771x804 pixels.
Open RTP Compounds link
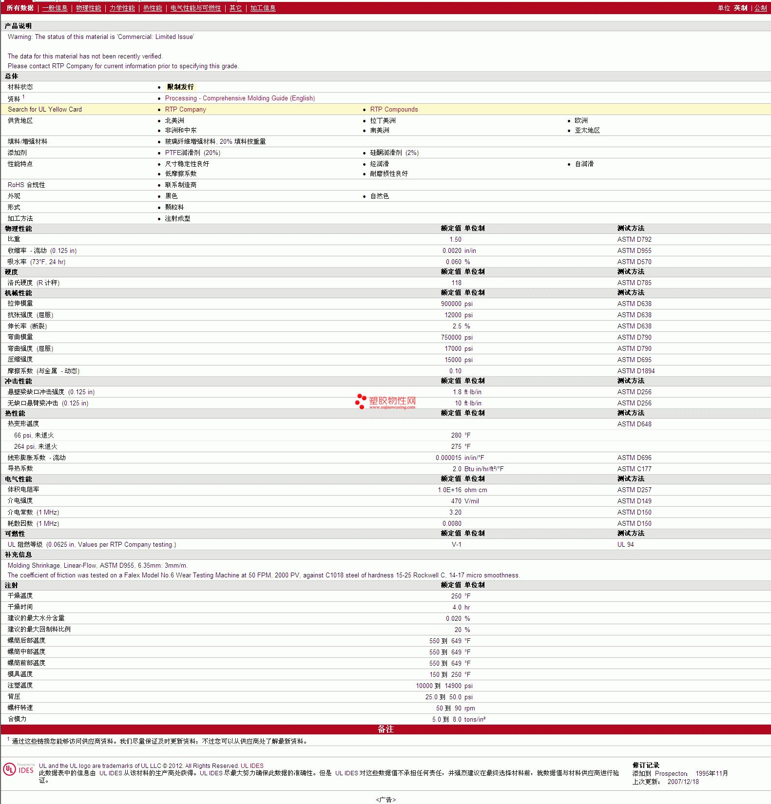click(x=394, y=109)
